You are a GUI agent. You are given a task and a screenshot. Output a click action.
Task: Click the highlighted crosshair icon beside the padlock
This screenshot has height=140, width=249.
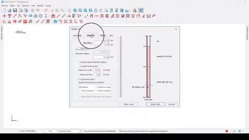pos(141,10)
